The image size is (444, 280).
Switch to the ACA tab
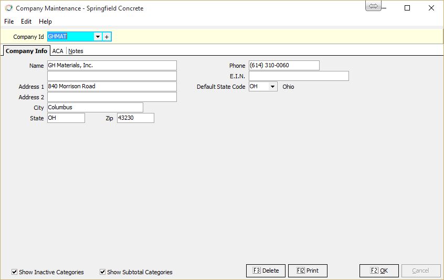(58, 51)
